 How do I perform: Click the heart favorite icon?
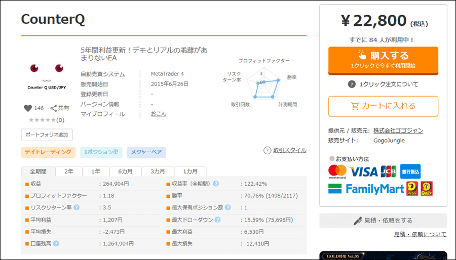point(28,108)
